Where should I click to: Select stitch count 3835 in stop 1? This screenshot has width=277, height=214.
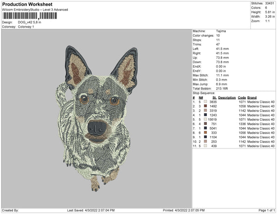(213, 102)
